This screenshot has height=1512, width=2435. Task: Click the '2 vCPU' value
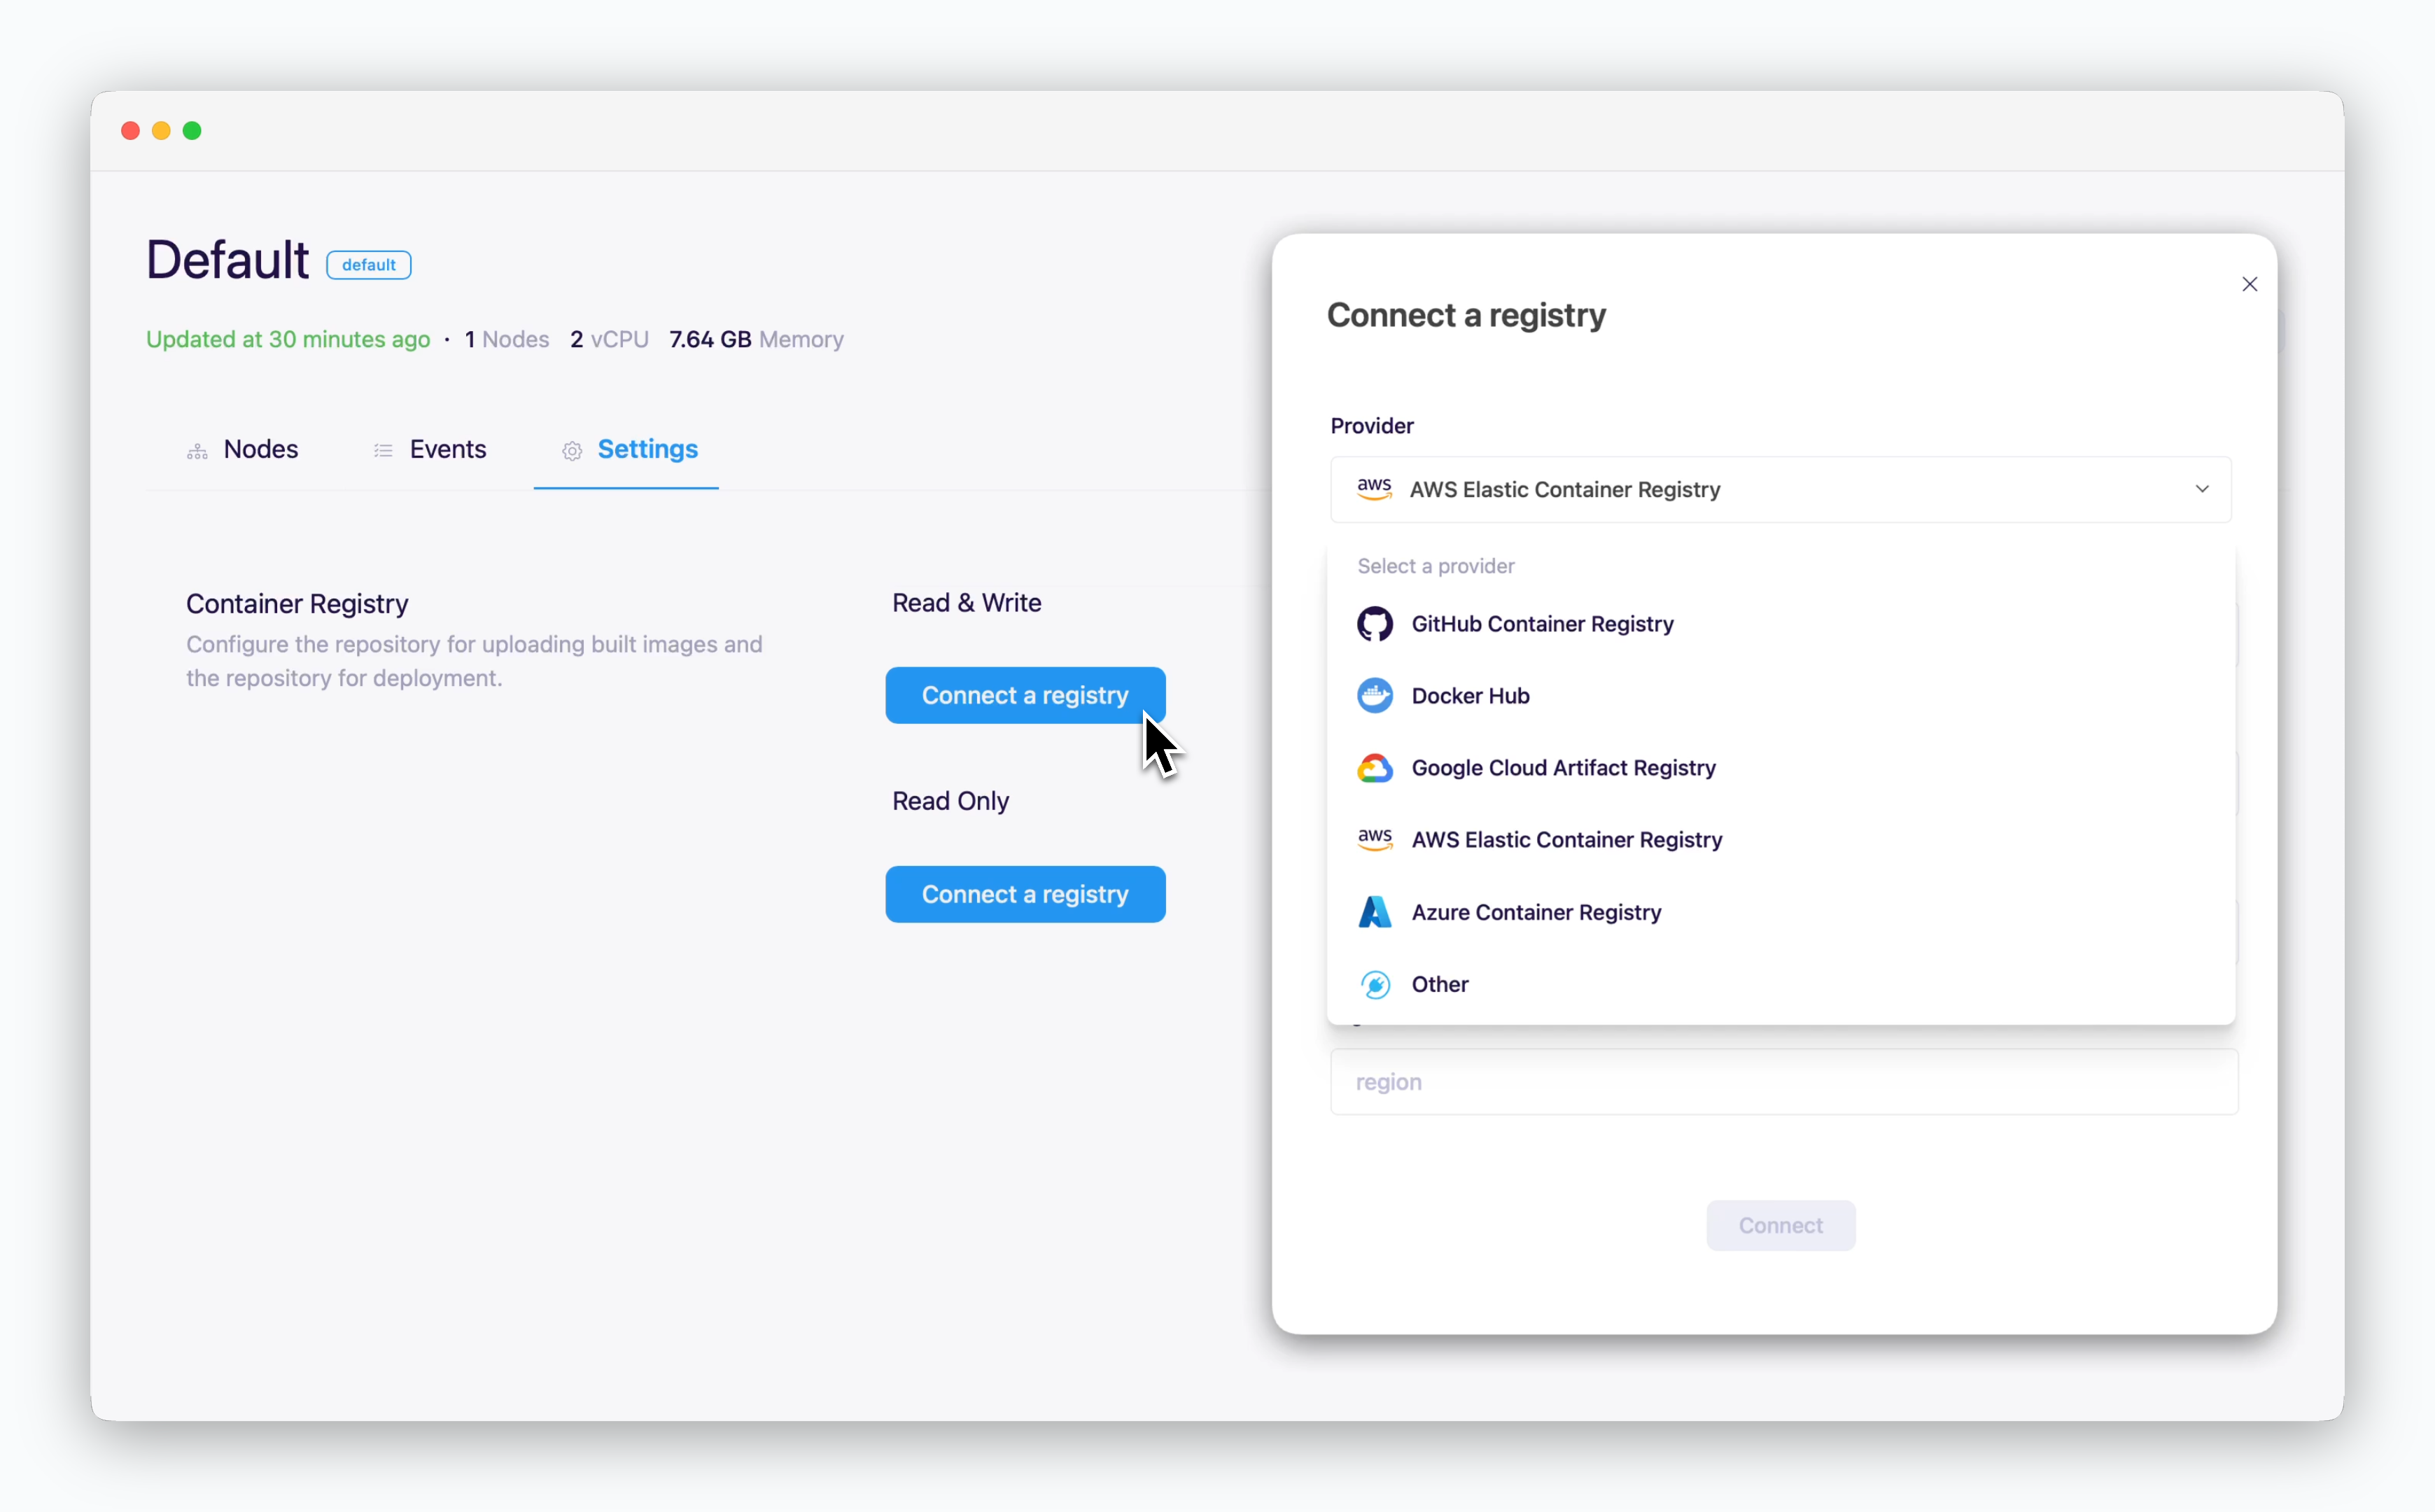tap(610, 340)
